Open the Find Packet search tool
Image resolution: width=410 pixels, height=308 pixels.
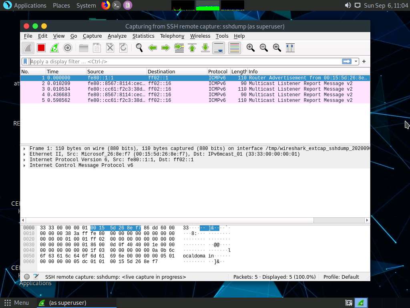tap(139, 48)
